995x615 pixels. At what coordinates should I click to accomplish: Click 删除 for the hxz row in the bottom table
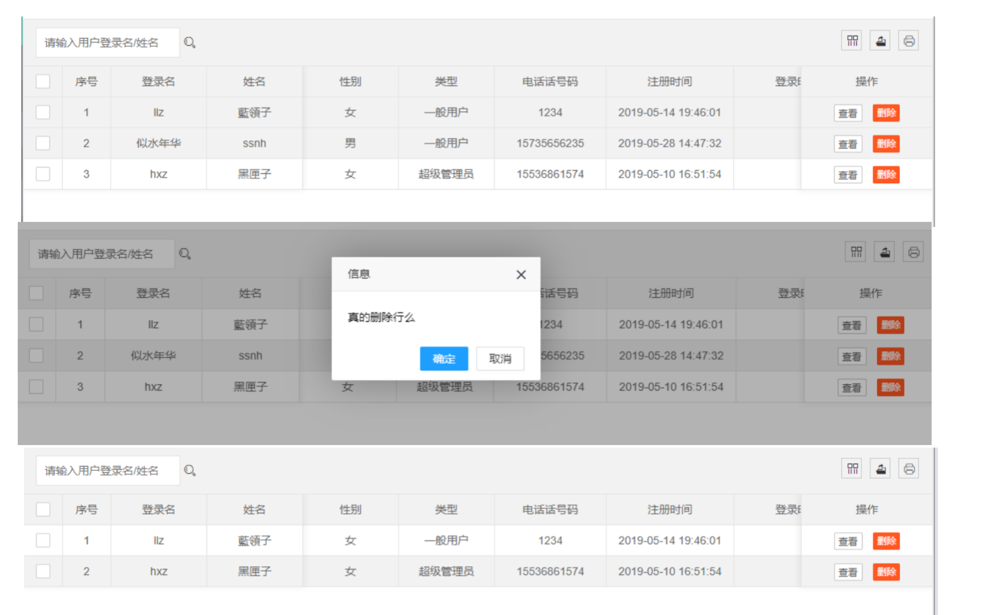[x=886, y=572]
